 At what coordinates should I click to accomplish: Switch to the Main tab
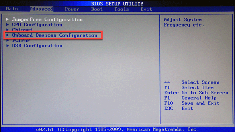[x=12, y=9]
